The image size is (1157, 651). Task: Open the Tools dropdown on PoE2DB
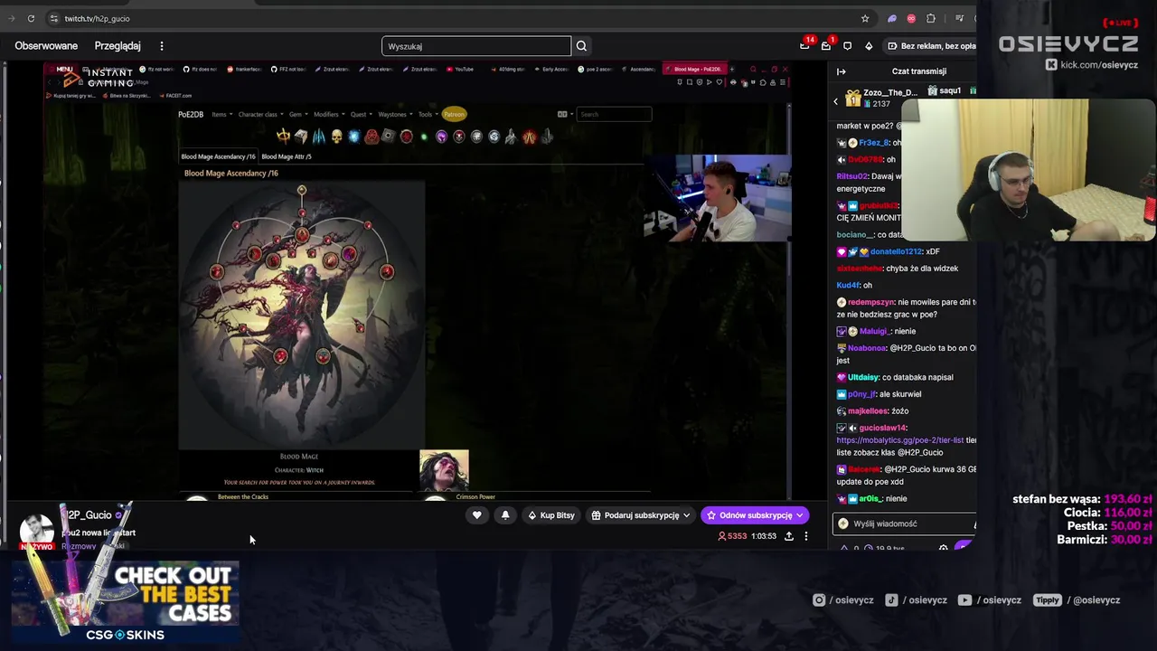(x=428, y=115)
